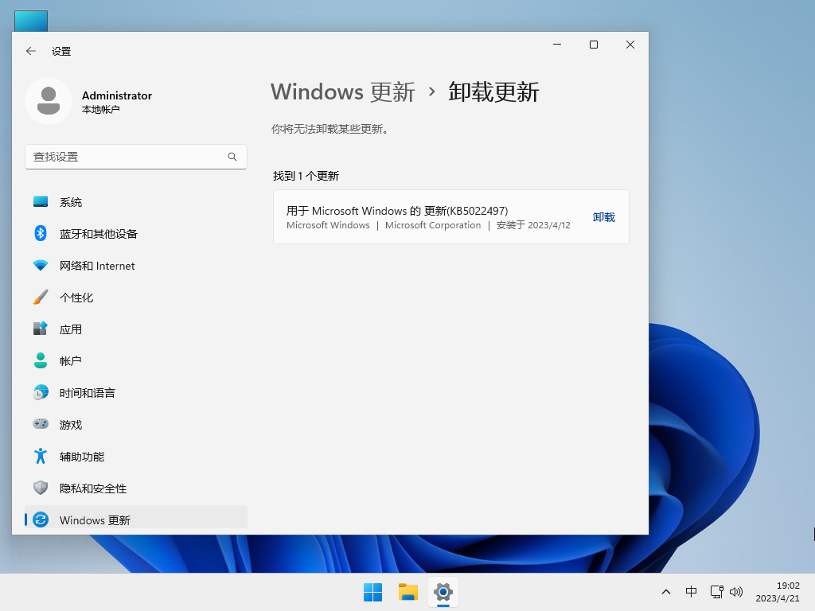This screenshot has width=815, height=611.
Task: Click the 查找设置 search box
Action: tap(135, 157)
